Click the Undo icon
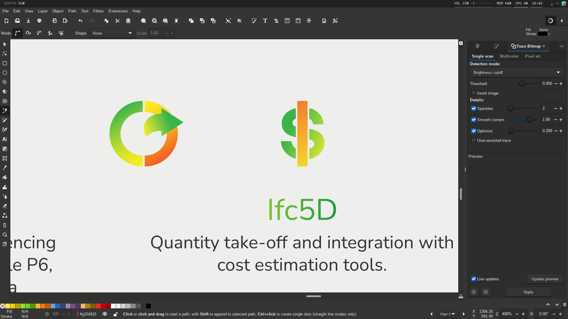Viewport: 568px width, 319px height. (x=80, y=21)
